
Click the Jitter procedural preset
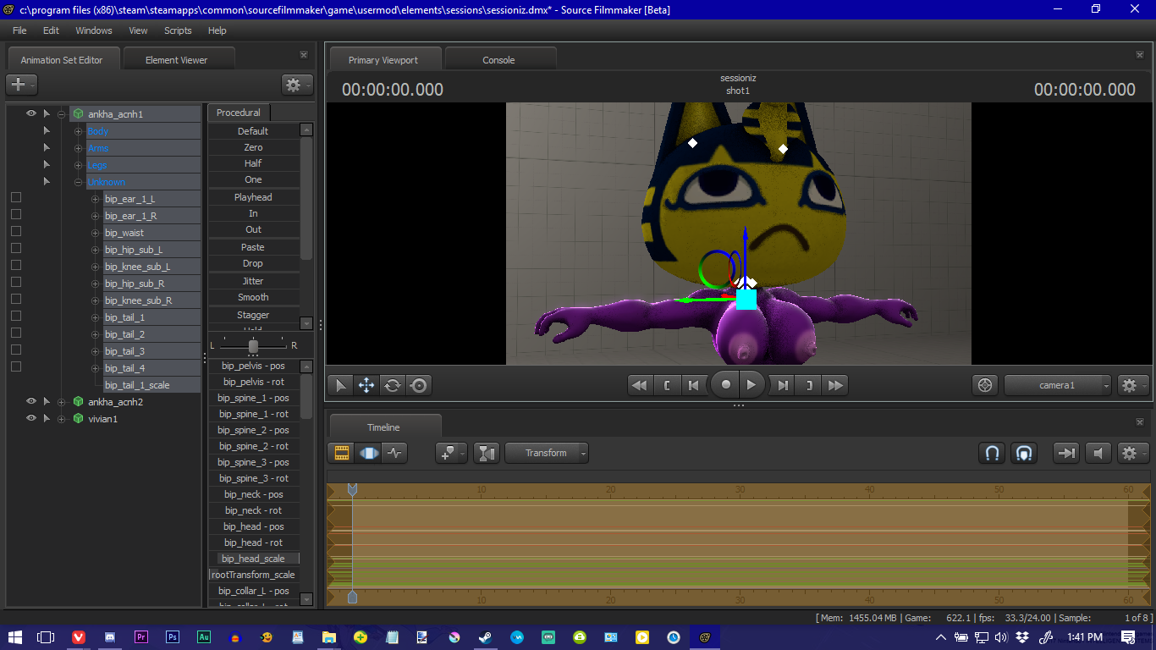tap(253, 281)
